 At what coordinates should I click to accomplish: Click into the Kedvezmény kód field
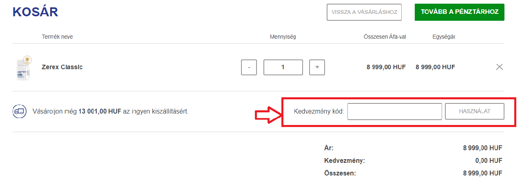(394, 112)
